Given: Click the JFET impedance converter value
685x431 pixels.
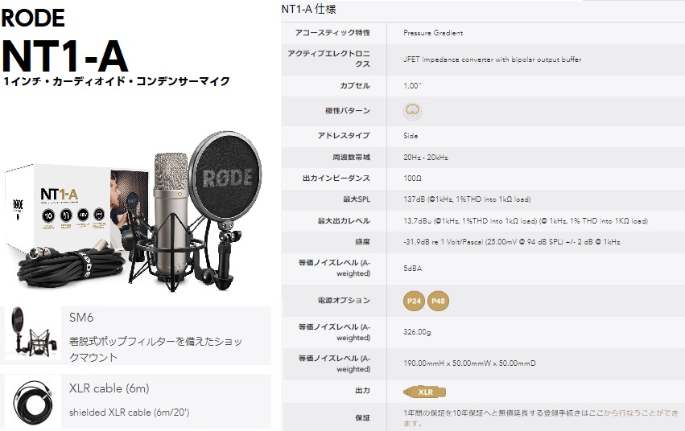Looking at the screenshot, I should [493, 60].
